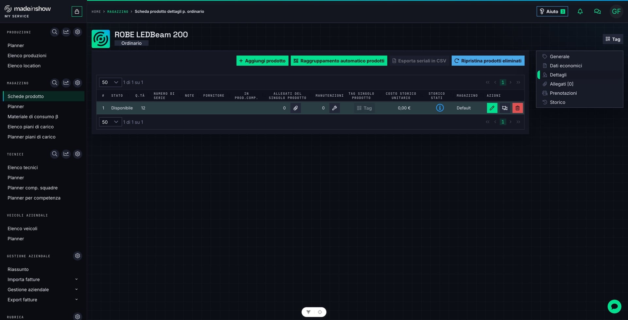Delete the row with the red trash icon
The image size is (628, 320).
click(x=517, y=108)
